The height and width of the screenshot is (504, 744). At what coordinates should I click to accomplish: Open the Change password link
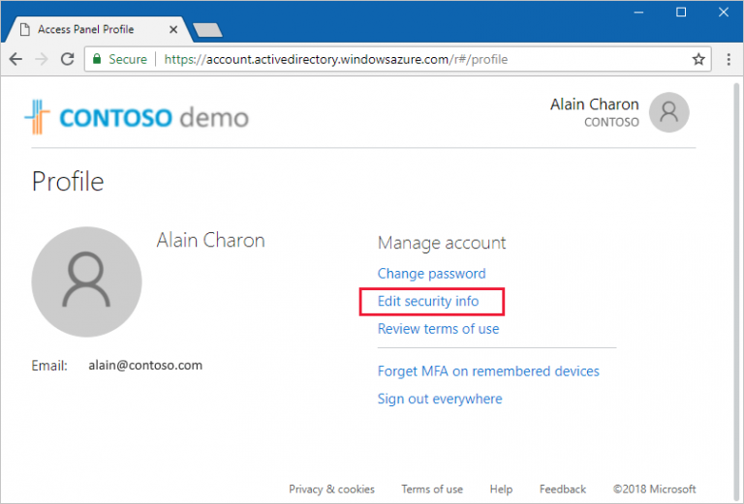tap(431, 274)
